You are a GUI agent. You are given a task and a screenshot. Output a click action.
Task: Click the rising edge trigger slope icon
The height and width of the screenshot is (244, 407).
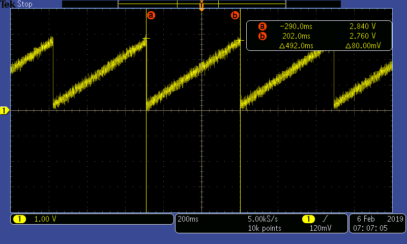coord(325,219)
